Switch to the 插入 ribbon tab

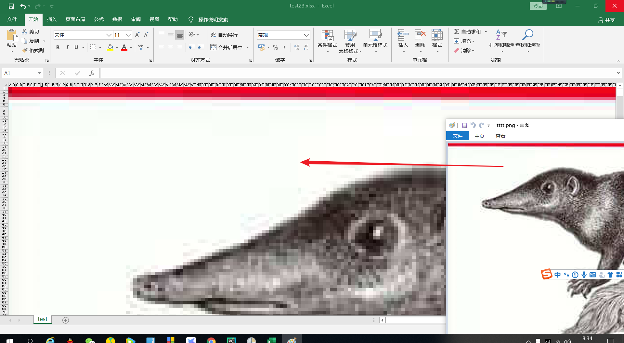click(x=52, y=19)
